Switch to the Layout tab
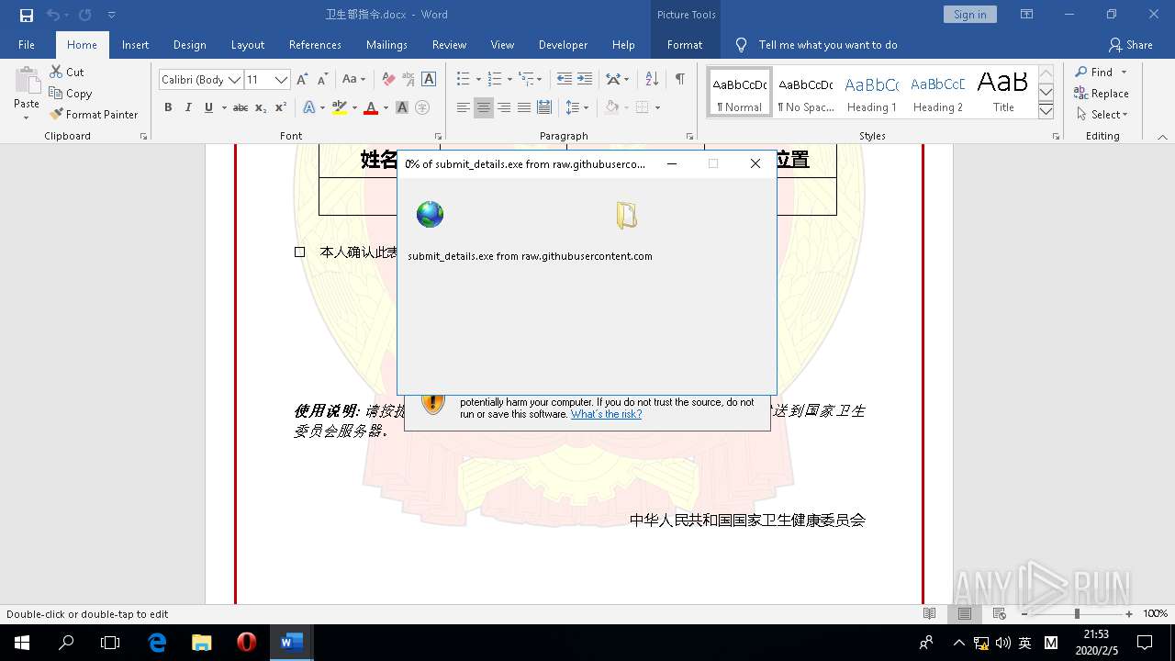Viewport: 1175px width, 661px height. point(247,45)
